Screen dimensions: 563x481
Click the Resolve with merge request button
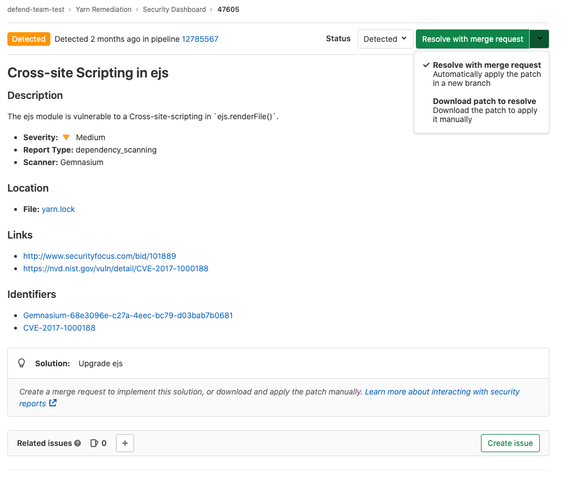coord(472,38)
